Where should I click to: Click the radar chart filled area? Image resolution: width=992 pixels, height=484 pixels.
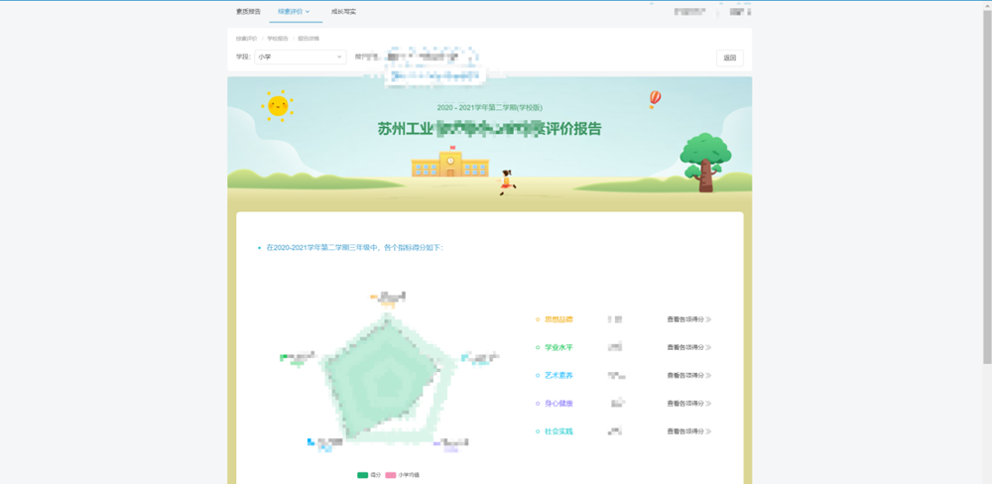380,380
